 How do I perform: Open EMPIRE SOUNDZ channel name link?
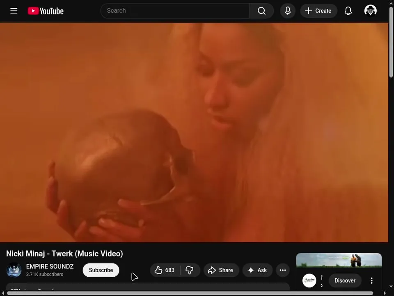tap(50, 266)
